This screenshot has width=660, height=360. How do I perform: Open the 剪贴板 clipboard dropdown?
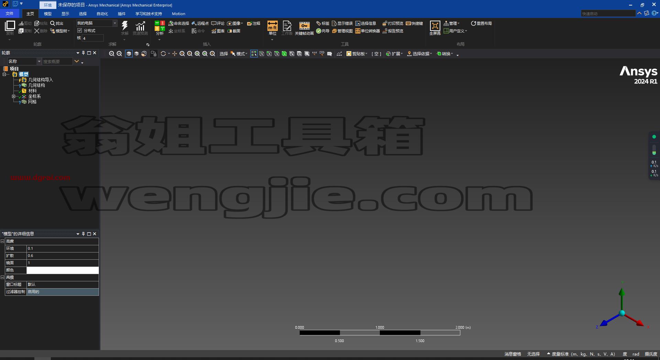357,54
